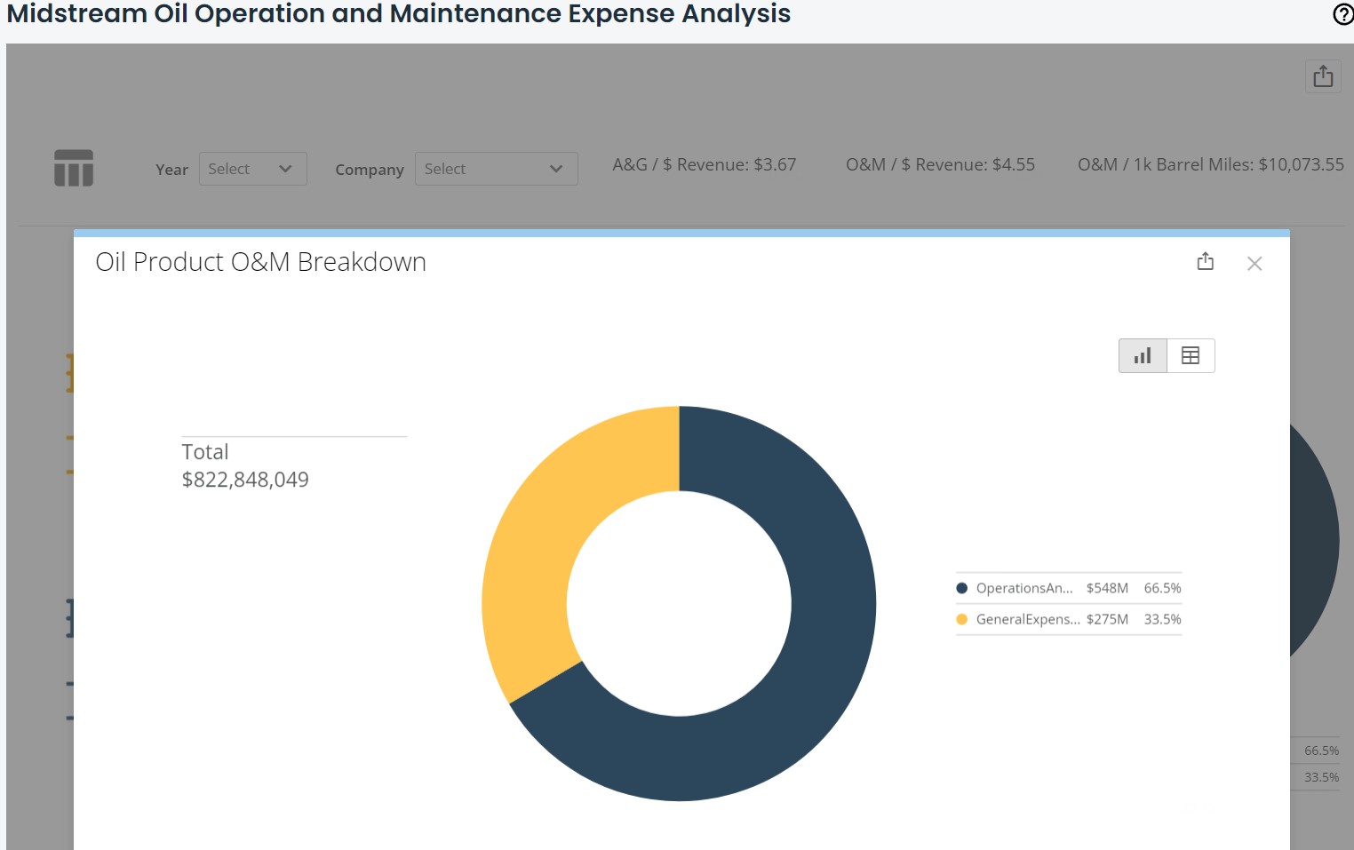Select the OperationsAn... legend label
Viewport: 1354px width, 850px height.
1023,588
